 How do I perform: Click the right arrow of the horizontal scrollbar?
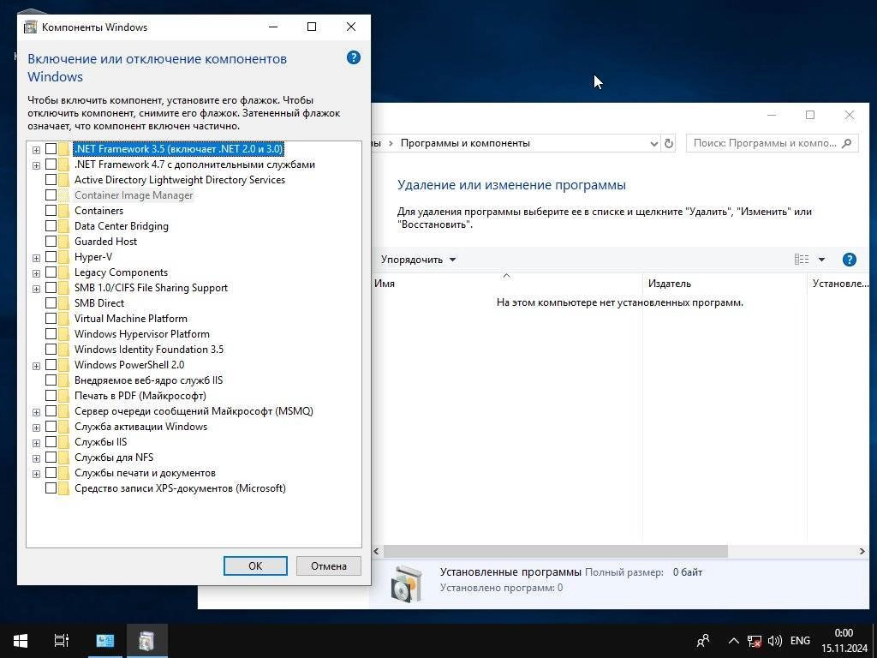tap(862, 551)
